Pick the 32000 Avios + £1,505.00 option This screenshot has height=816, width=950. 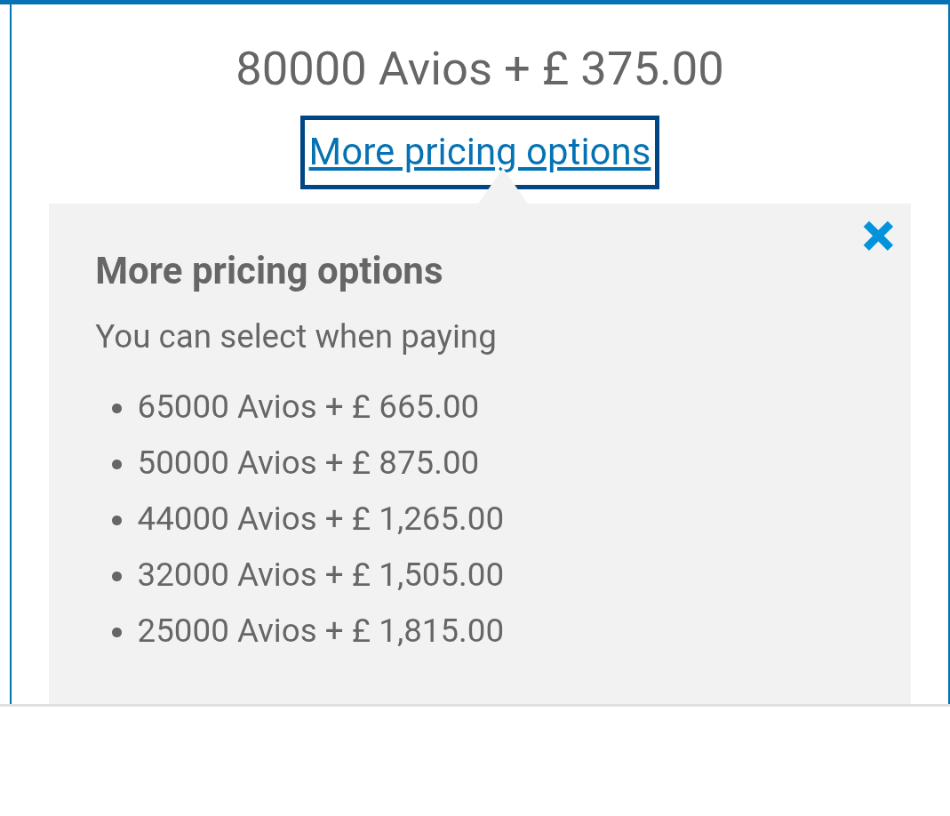pyautogui.click(x=321, y=574)
